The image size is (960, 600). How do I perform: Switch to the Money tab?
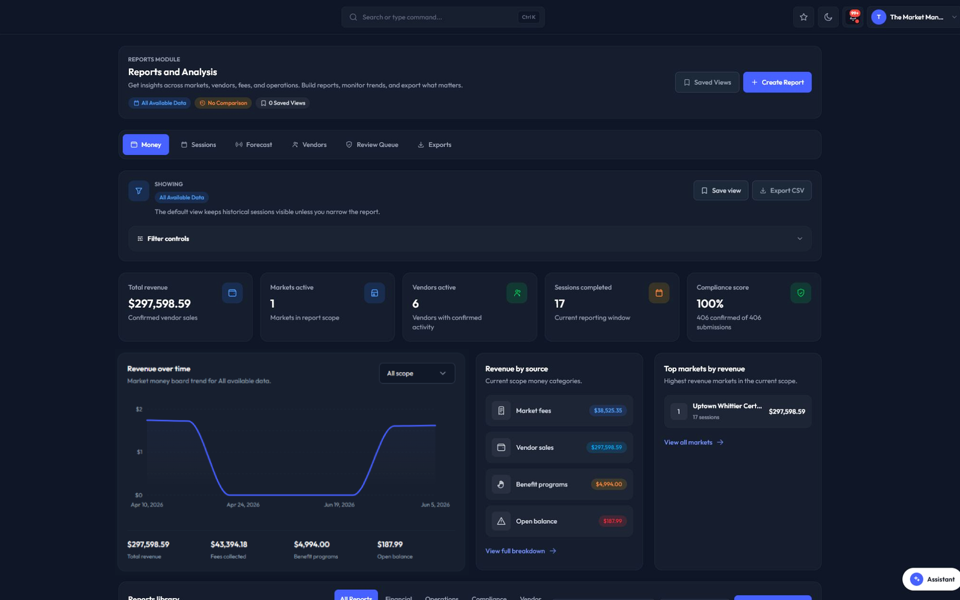tap(146, 145)
